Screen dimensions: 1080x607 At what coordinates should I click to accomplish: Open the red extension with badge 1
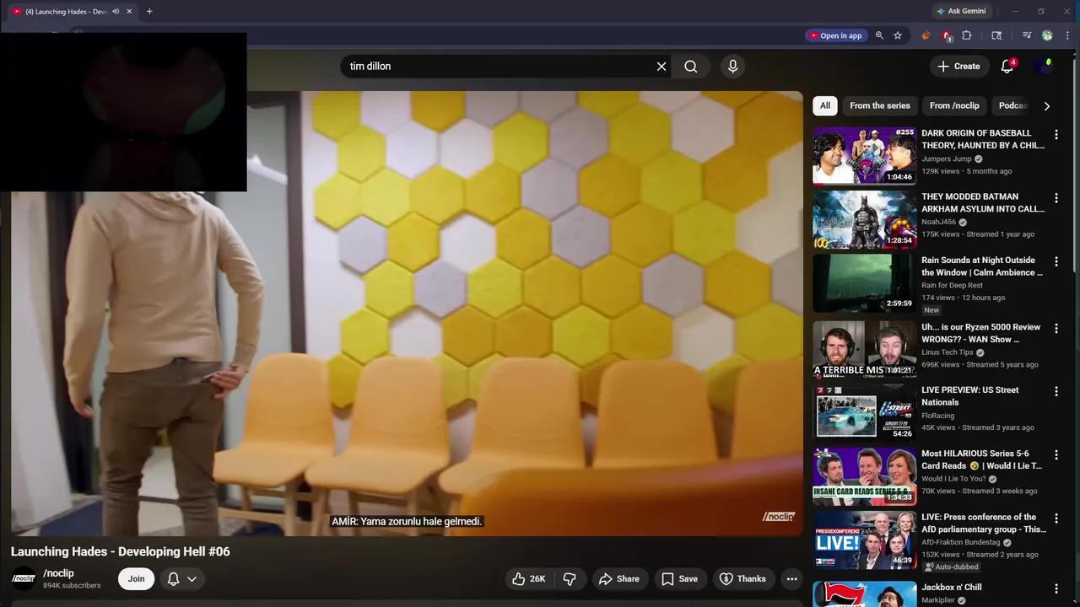tap(947, 35)
